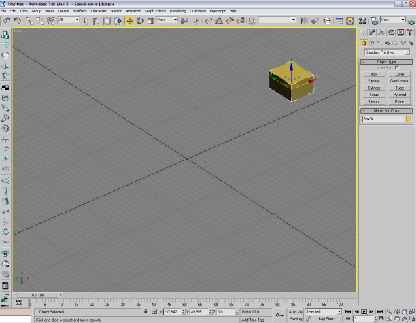Open the Modifiers menu
416x323 pixels.
(x=79, y=11)
